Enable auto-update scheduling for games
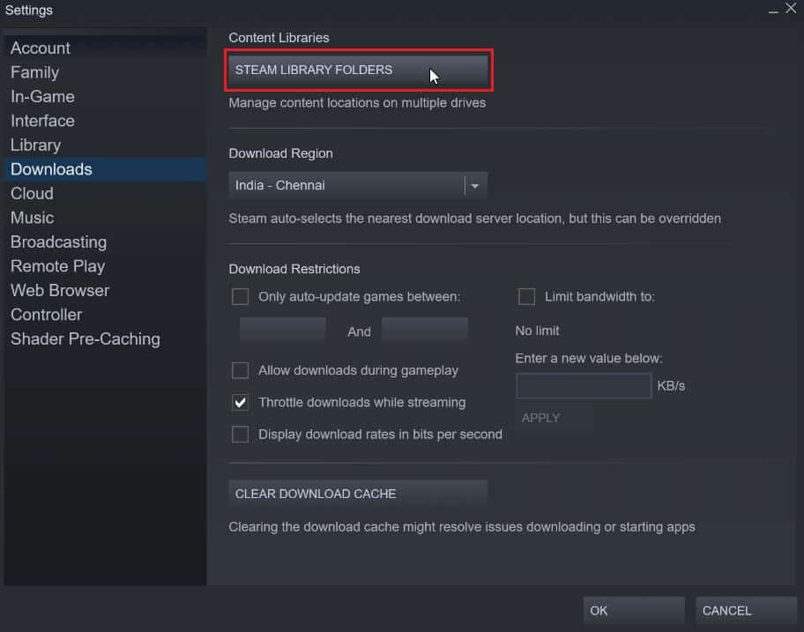Image resolution: width=804 pixels, height=632 pixels. 240,297
